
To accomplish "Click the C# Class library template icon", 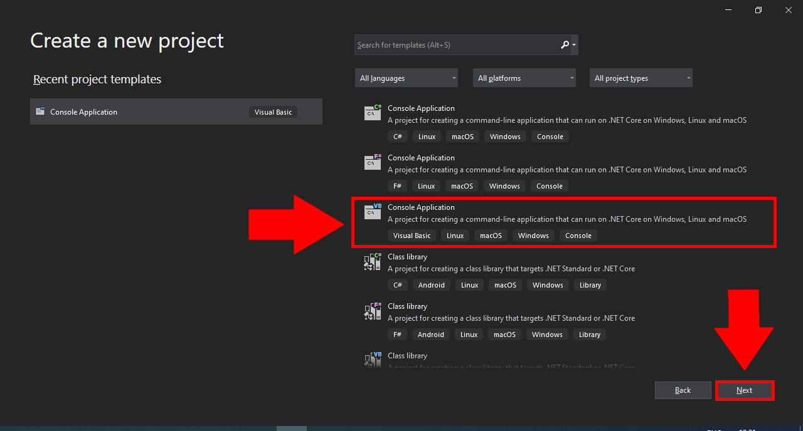I will (373, 261).
